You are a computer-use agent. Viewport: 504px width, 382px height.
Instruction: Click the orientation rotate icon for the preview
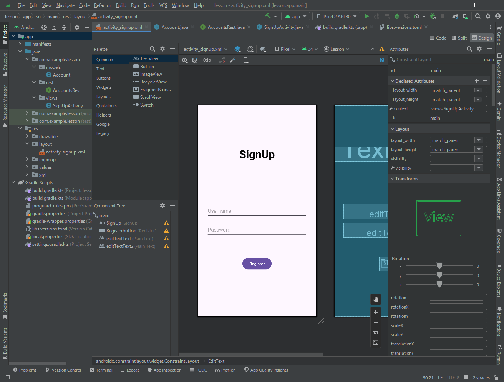coord(250,49)
